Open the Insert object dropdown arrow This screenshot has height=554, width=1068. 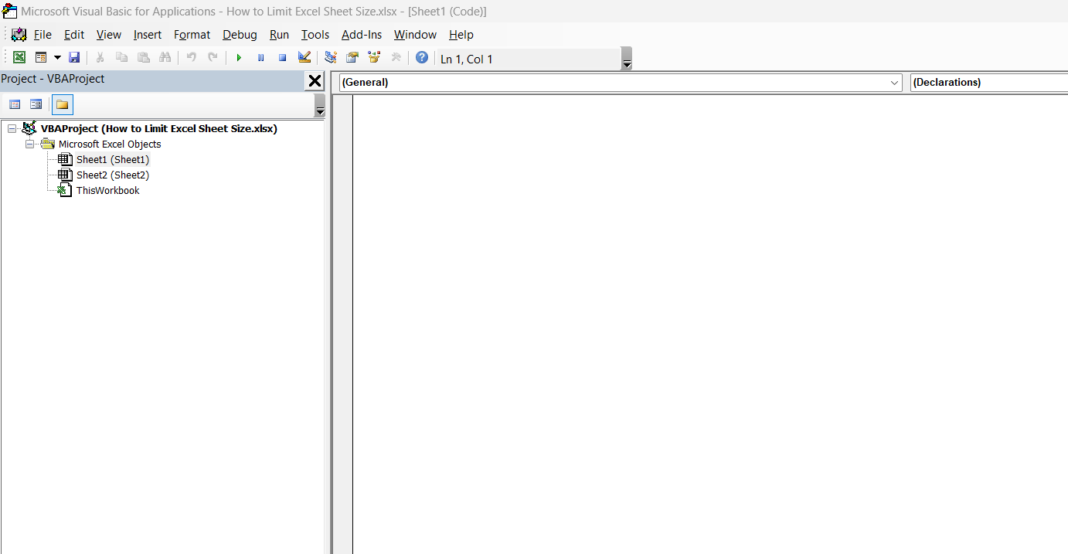pyautogui.click(x=57, y=58)
